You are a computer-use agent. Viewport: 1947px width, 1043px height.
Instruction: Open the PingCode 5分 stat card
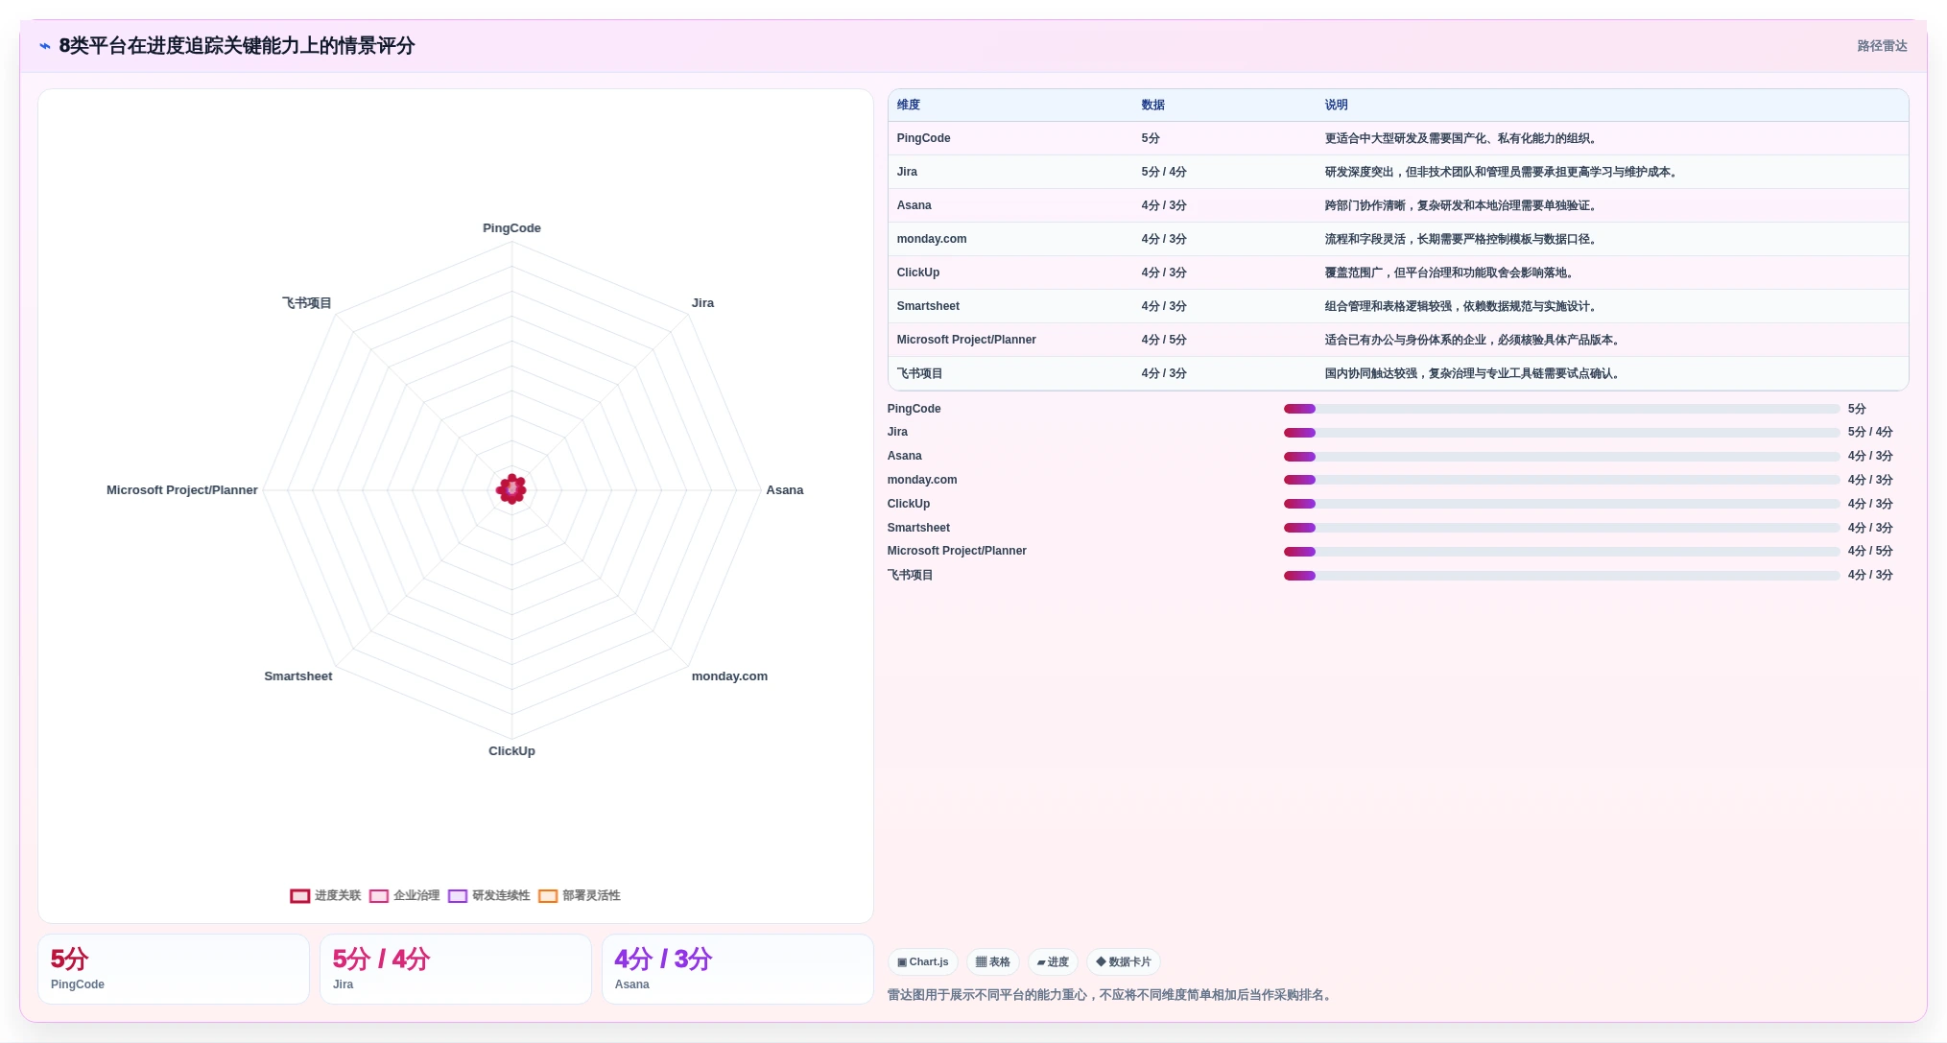tap(174, 969)
